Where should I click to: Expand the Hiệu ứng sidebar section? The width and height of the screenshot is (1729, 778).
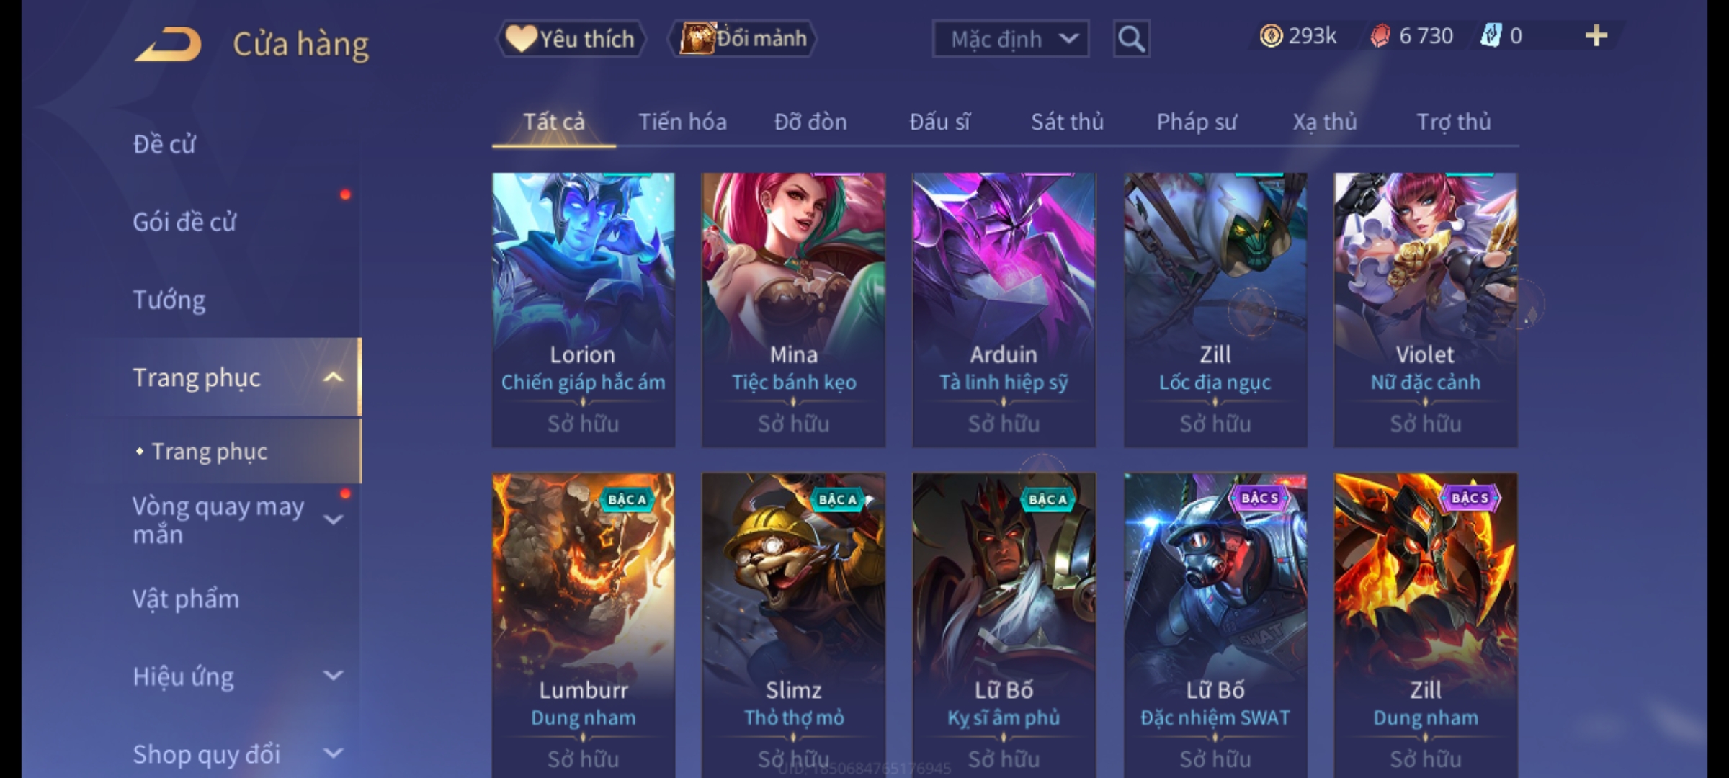333,676
